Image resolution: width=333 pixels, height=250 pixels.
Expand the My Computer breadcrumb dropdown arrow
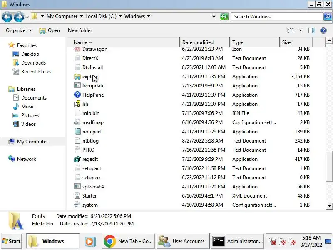pyautogui.click(x=81, y=16)
